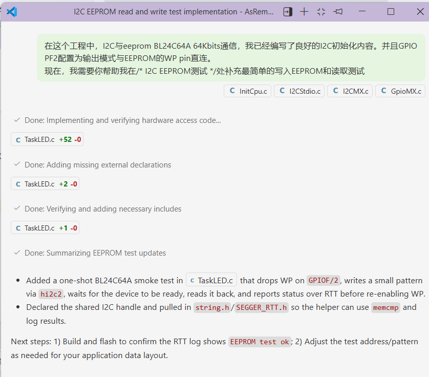Expand the 'Summarizing EEPROM test updates' step

pos(95,253)
